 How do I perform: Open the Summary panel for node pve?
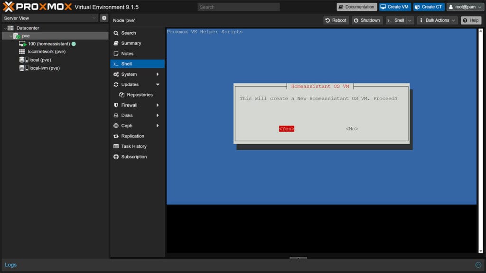[x=129, y=43]
